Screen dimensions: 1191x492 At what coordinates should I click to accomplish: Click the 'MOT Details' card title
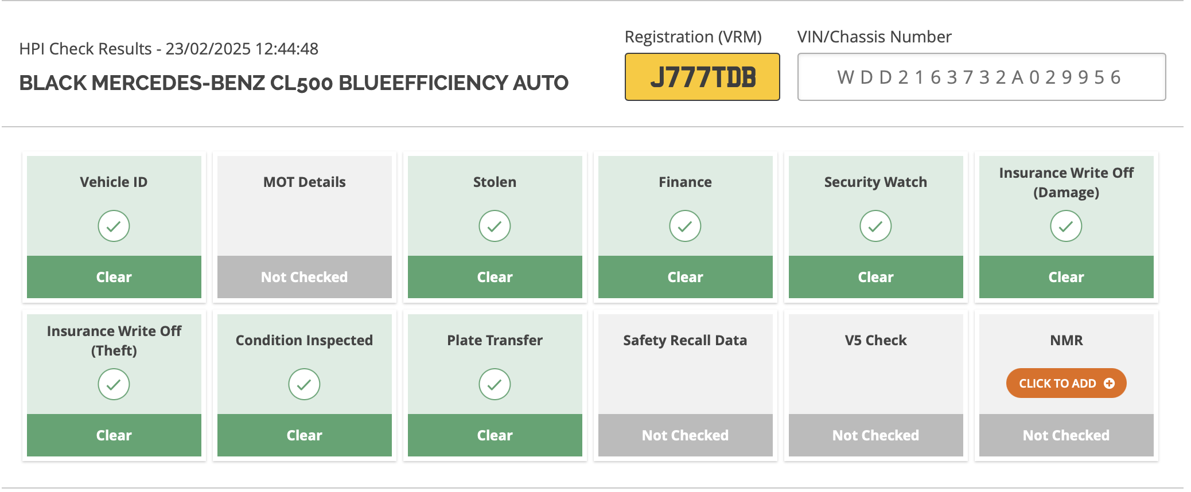tap(305, 182)
